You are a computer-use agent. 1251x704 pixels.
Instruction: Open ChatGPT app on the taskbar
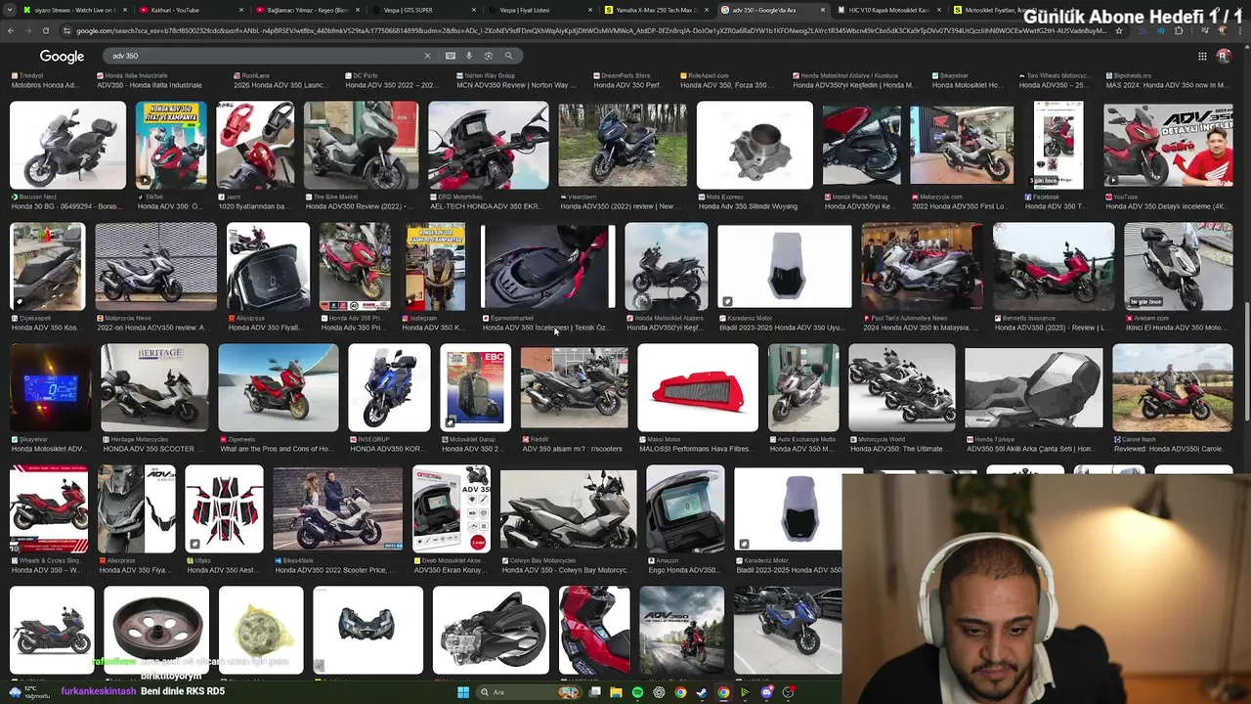coord(659,692)
